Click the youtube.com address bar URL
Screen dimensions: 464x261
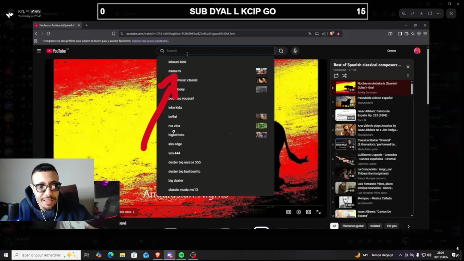click(x=181, y=33)
